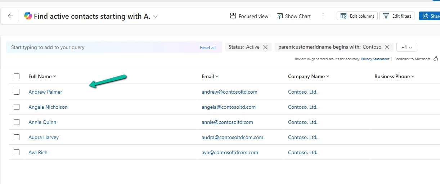Open Angela Nicholson contact record

[x=48, y=107]
